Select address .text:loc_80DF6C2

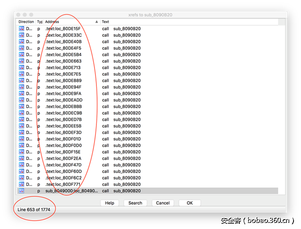click(x=63, y=178)
